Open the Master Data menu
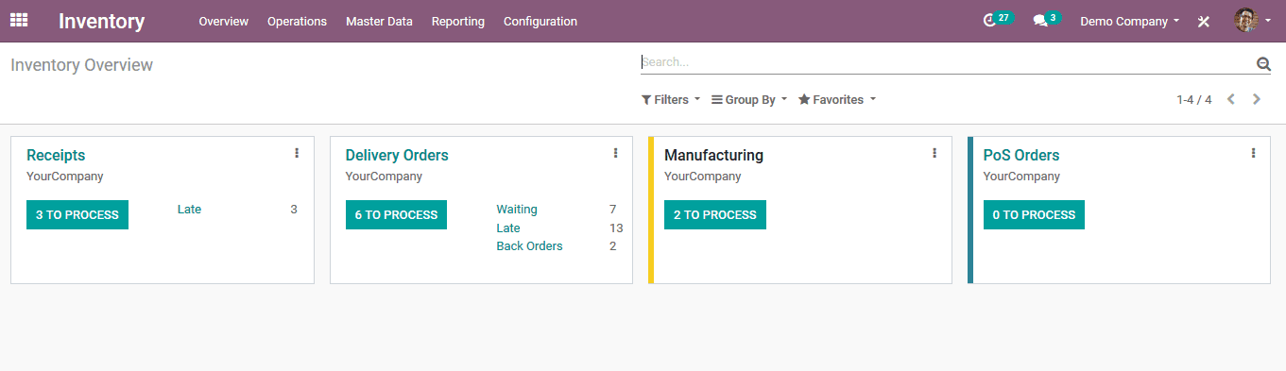 pos(379,21)
